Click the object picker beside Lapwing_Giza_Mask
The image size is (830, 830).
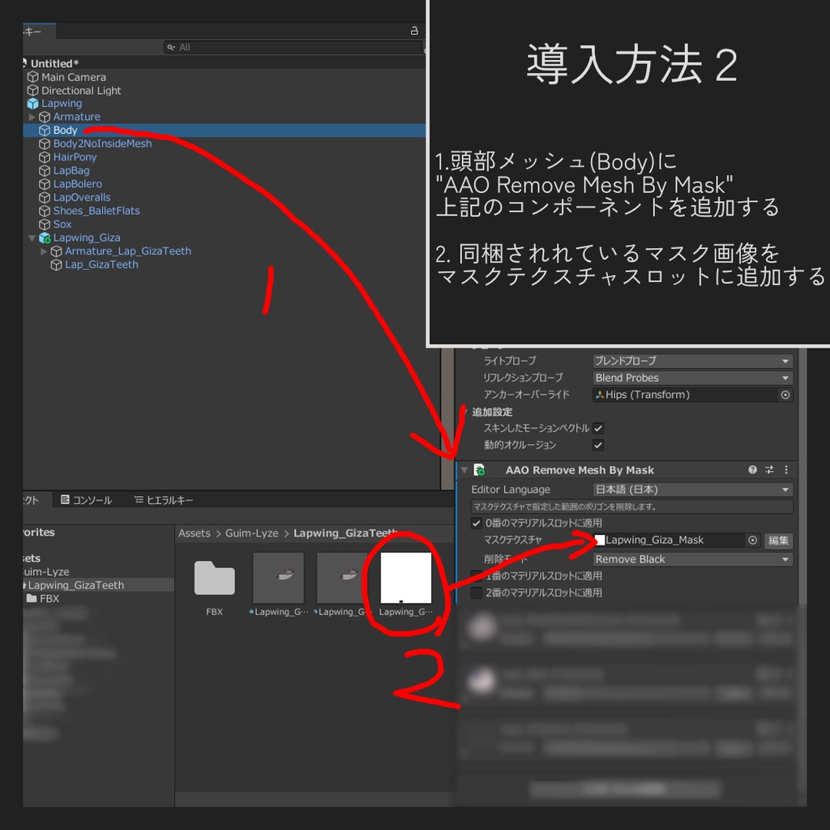pyautogui.click(x=754, y=541)
